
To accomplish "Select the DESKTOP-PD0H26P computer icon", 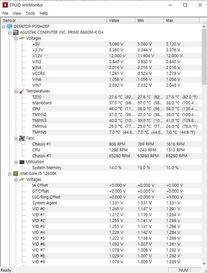I will tap(9, 26).
